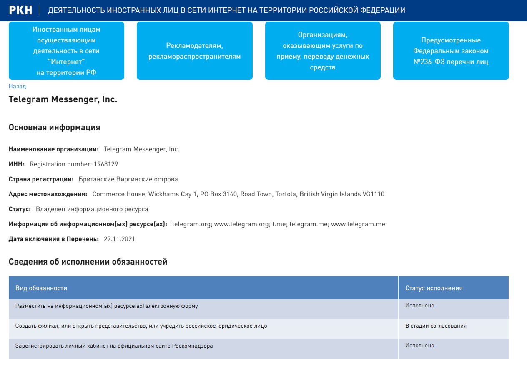
Task: Click the 'Статус:' label
Action: click(20, 209)
